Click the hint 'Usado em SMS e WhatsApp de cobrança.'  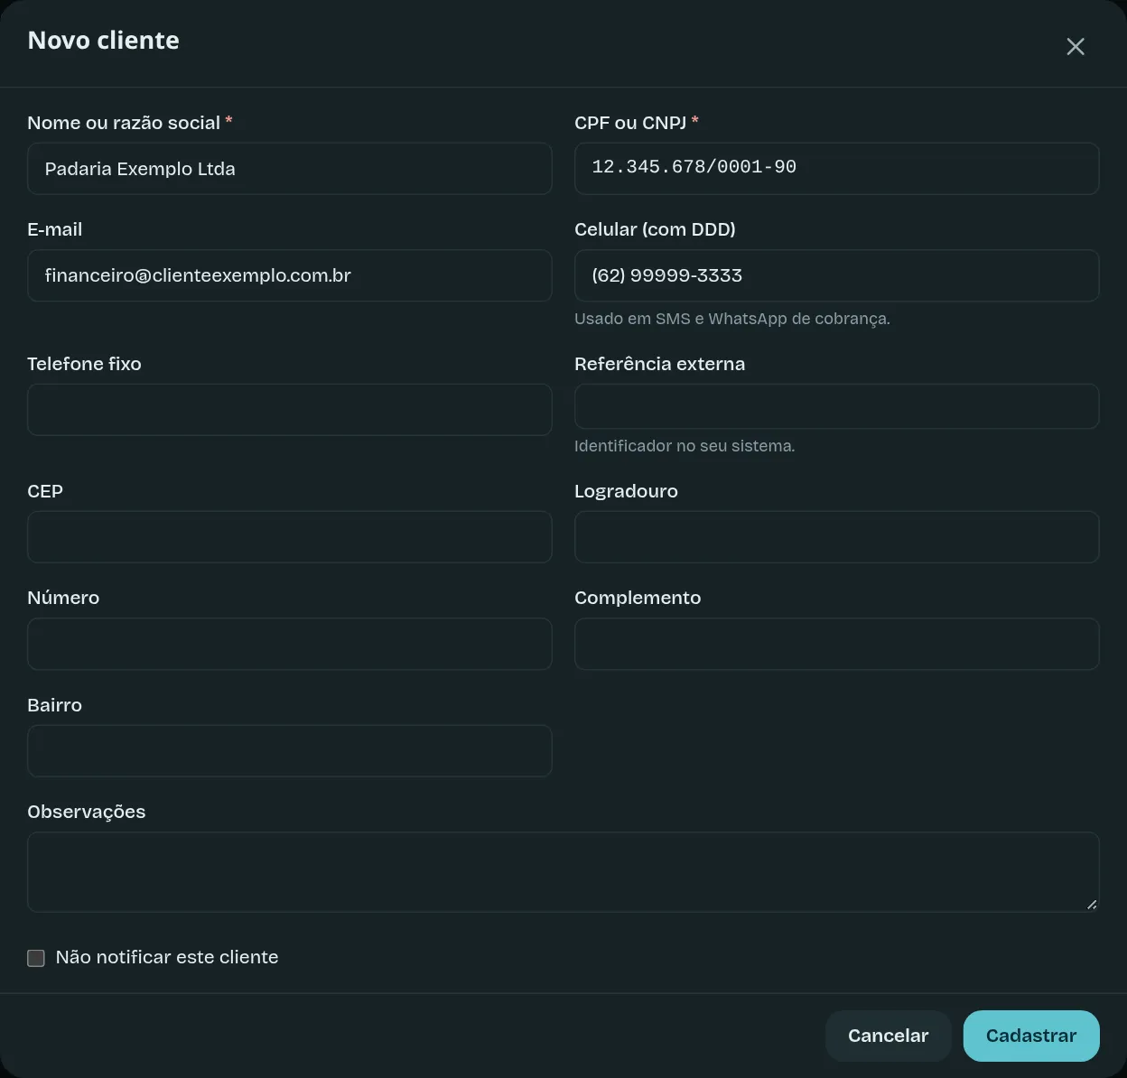[x=732, y=319]
